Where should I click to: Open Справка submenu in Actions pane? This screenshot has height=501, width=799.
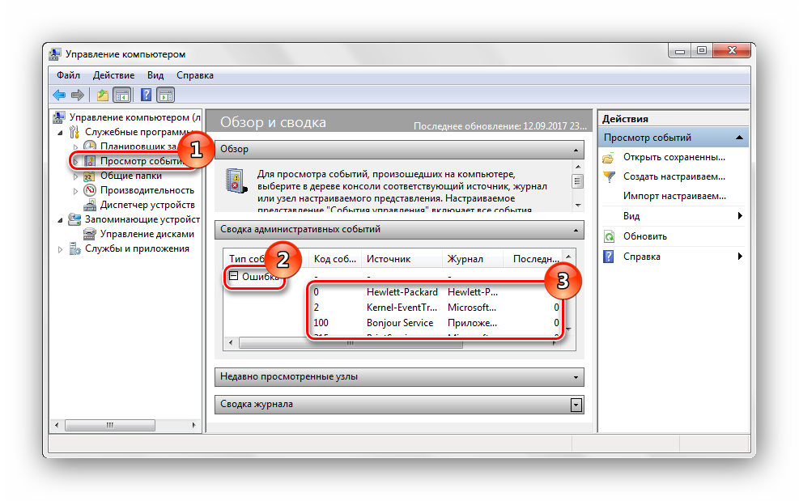pos(674,257)
